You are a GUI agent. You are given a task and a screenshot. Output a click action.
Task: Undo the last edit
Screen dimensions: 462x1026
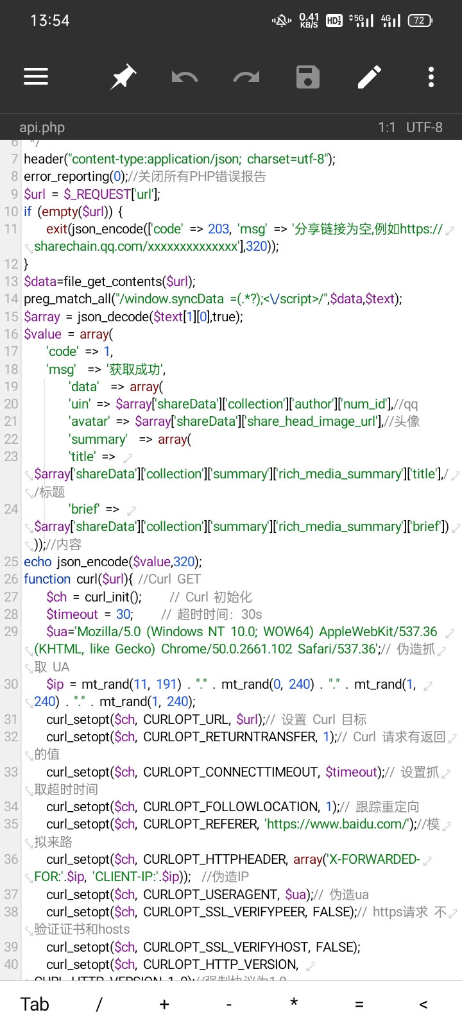(x=185, y=78)
